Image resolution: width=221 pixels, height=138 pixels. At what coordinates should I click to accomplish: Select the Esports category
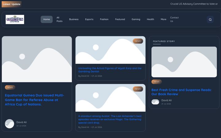pos(89,19)
